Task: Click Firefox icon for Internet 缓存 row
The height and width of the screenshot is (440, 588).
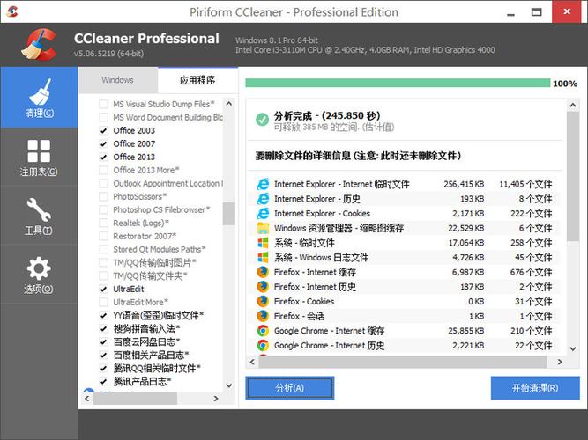Action: click(263, 272)
